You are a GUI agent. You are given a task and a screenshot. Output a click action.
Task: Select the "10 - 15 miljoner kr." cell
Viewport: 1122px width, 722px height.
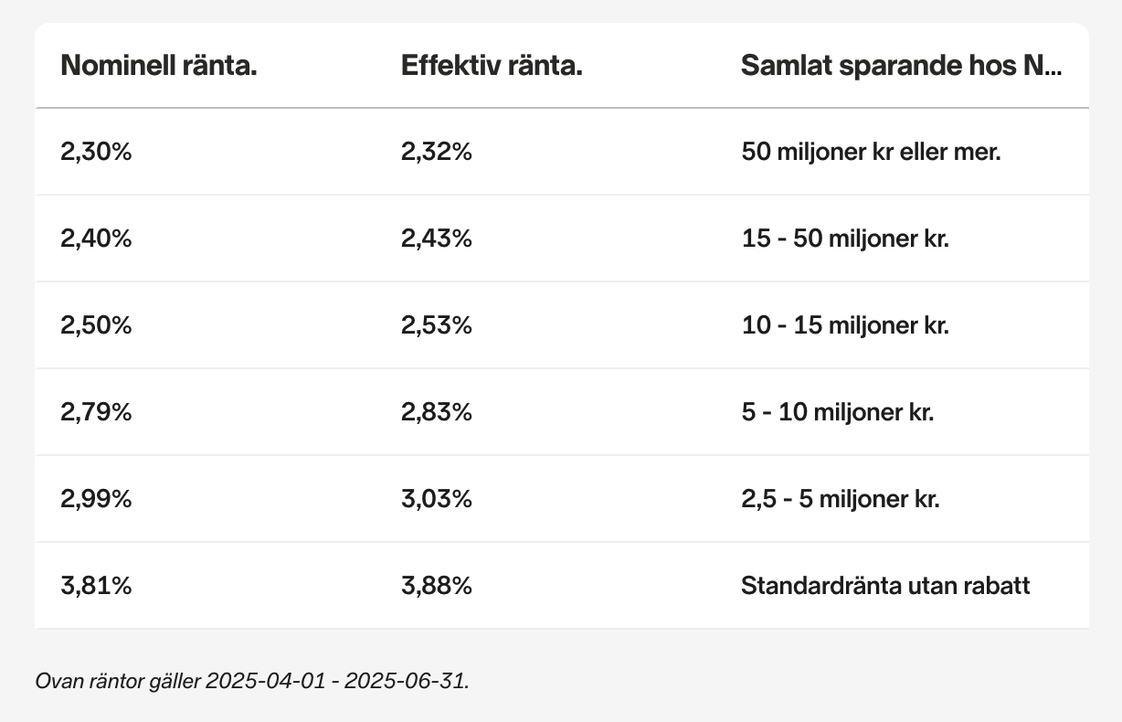(845, 325)
